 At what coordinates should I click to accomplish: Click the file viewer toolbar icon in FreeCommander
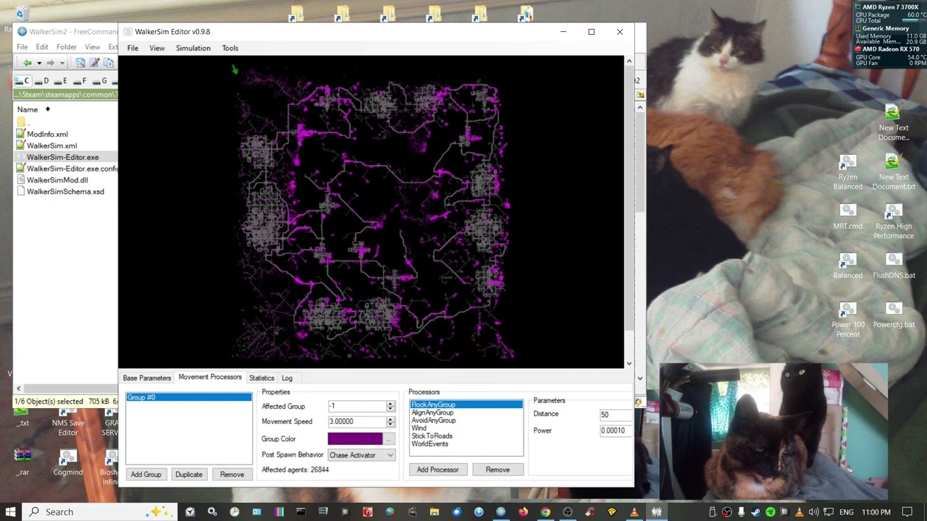[x=80, y=63]
